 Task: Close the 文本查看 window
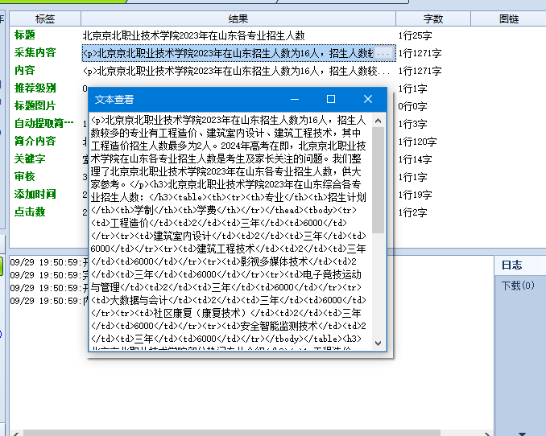tap(368, 100)
